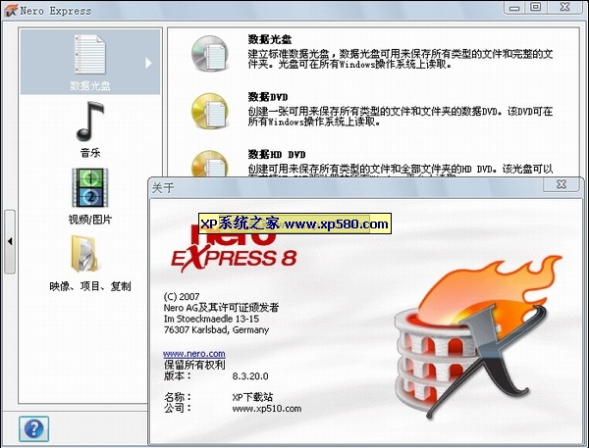589x448 pixels.
Task: Click the 76307 Karlsbad, Germany address line
Action: coord(216,329)
